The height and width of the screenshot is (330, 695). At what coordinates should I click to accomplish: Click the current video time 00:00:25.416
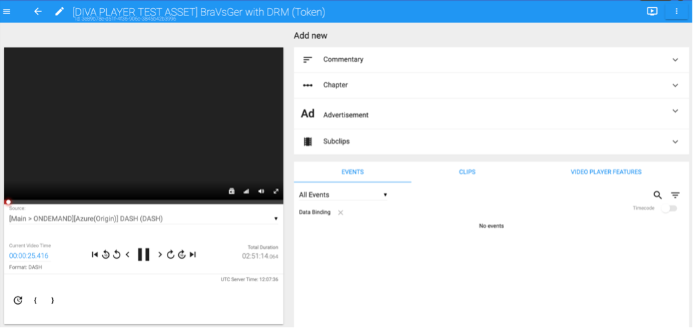[x=29, y=256]
